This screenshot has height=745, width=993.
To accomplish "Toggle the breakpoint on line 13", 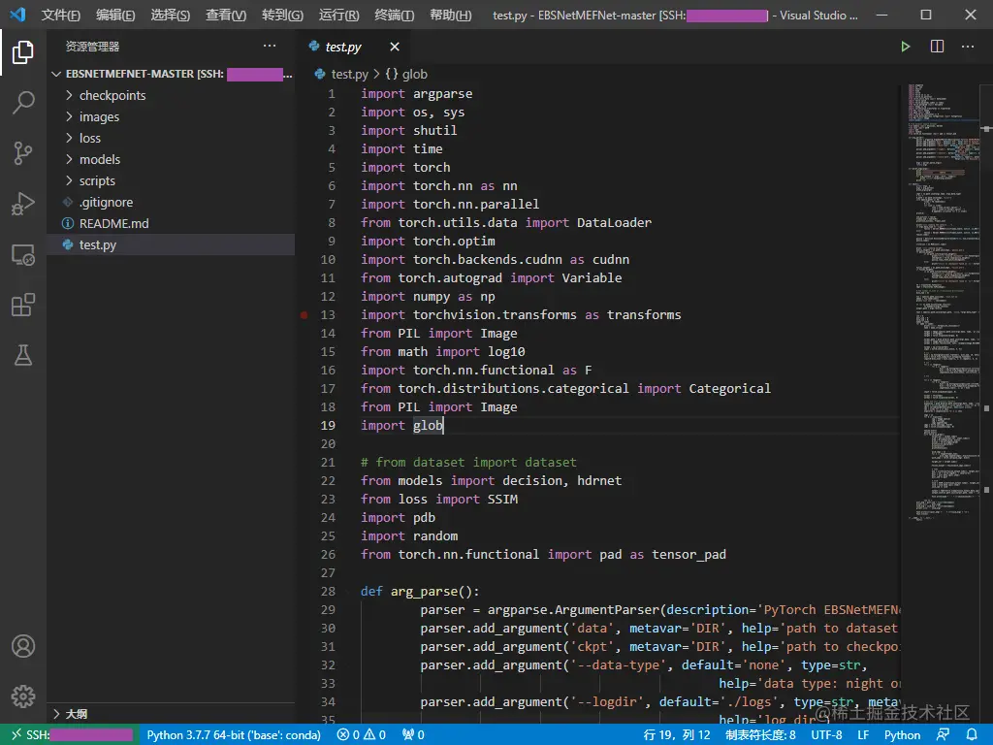I will [x=304, y=315].
